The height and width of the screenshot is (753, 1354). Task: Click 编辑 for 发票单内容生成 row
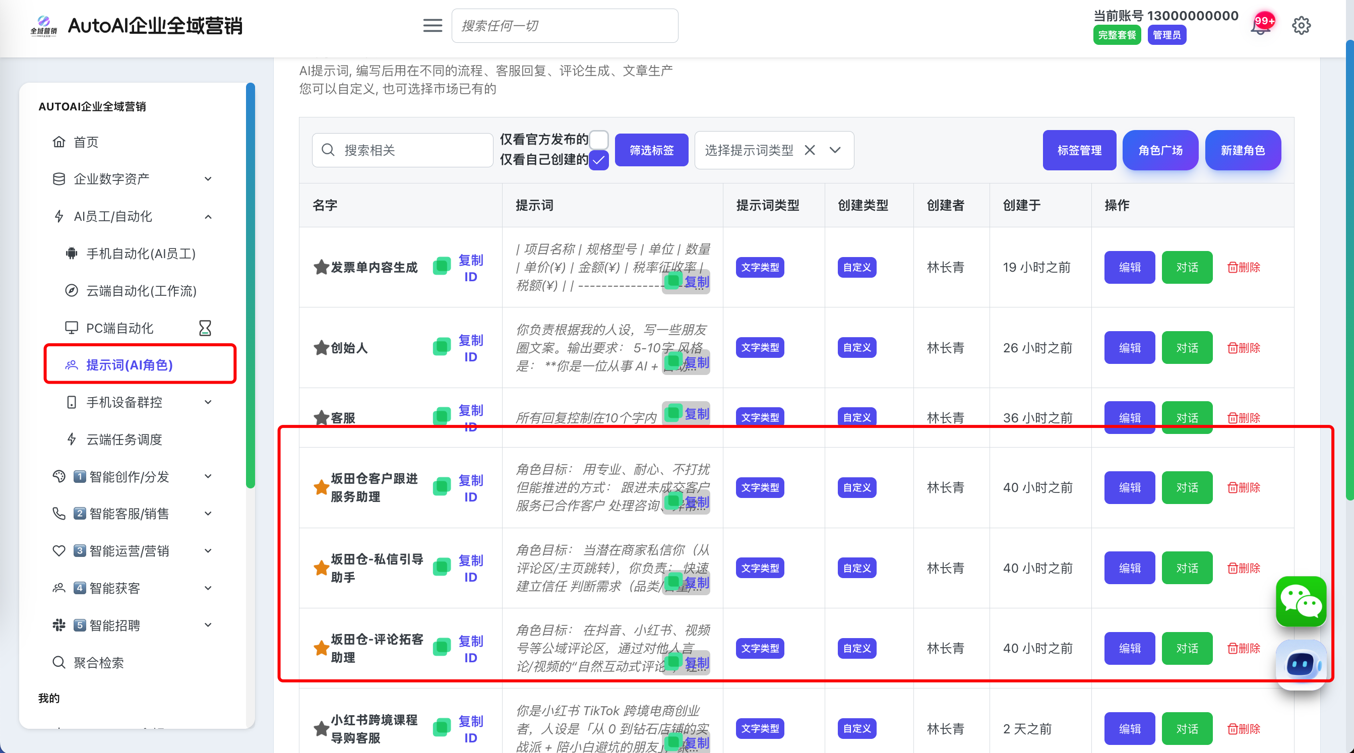point(1129,268)
